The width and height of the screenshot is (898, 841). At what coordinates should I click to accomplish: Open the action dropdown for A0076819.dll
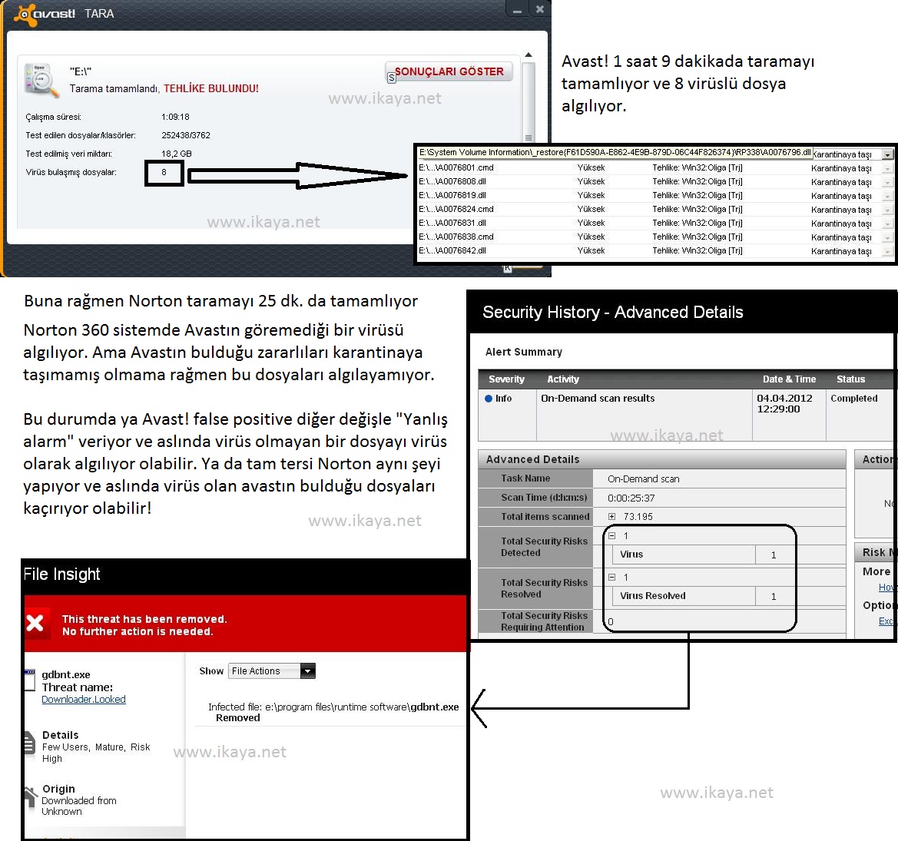(887, 196)
